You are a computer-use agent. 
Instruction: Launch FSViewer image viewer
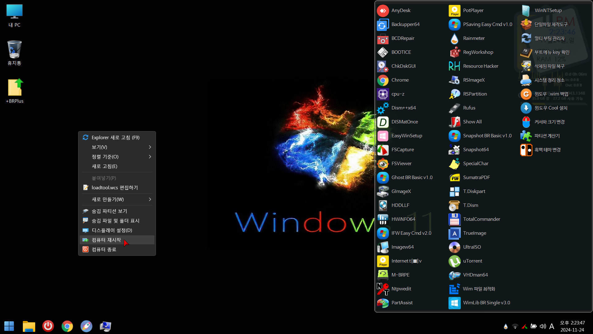click(x=394, y=164)
